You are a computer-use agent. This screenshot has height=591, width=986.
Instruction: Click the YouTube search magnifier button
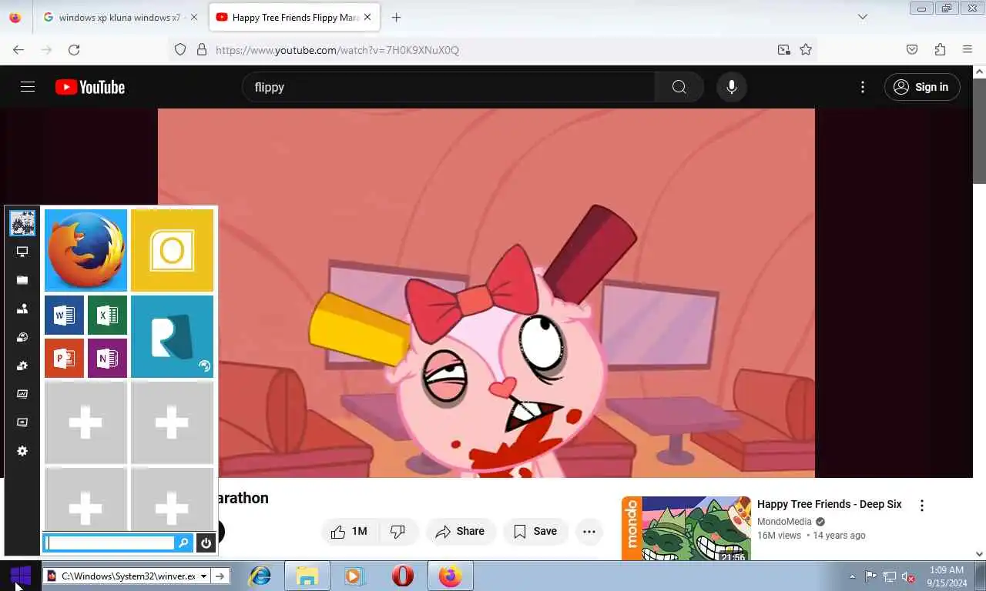[x=679, y=87]
